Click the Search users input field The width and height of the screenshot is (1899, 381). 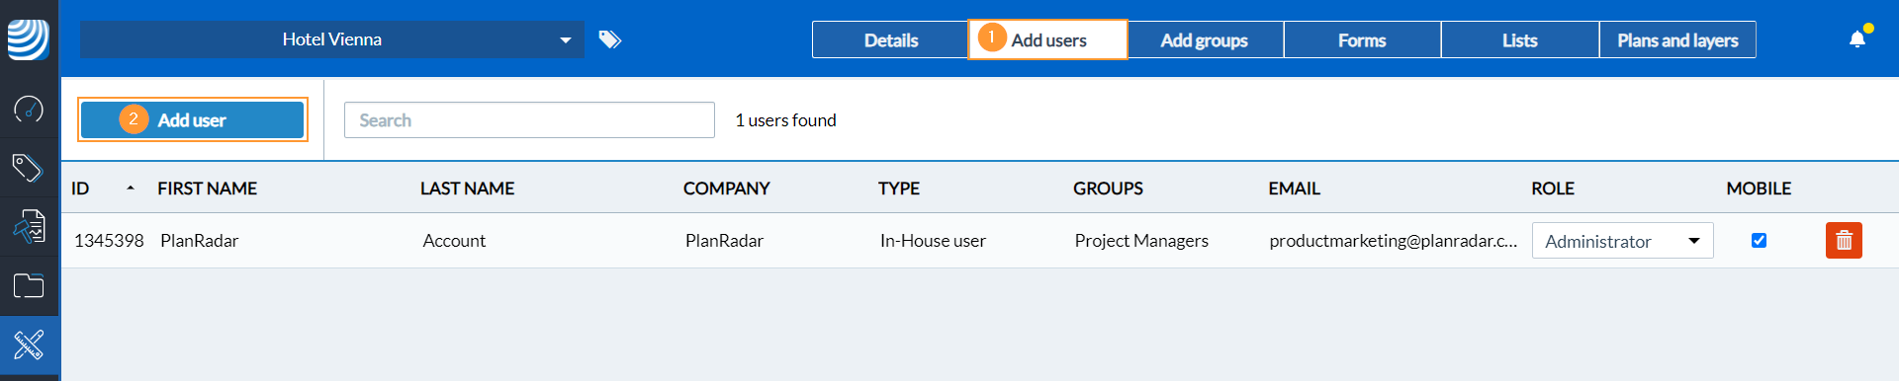coord(529,120)
